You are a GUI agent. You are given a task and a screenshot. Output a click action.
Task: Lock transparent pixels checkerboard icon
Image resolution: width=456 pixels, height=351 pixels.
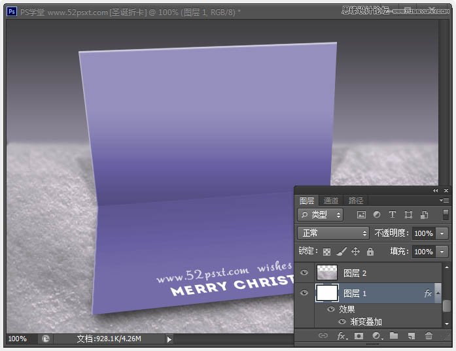pos(326,252)
